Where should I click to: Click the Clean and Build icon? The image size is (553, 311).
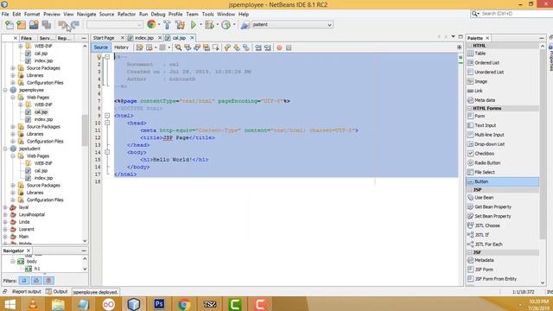click(x=181, y=25)
